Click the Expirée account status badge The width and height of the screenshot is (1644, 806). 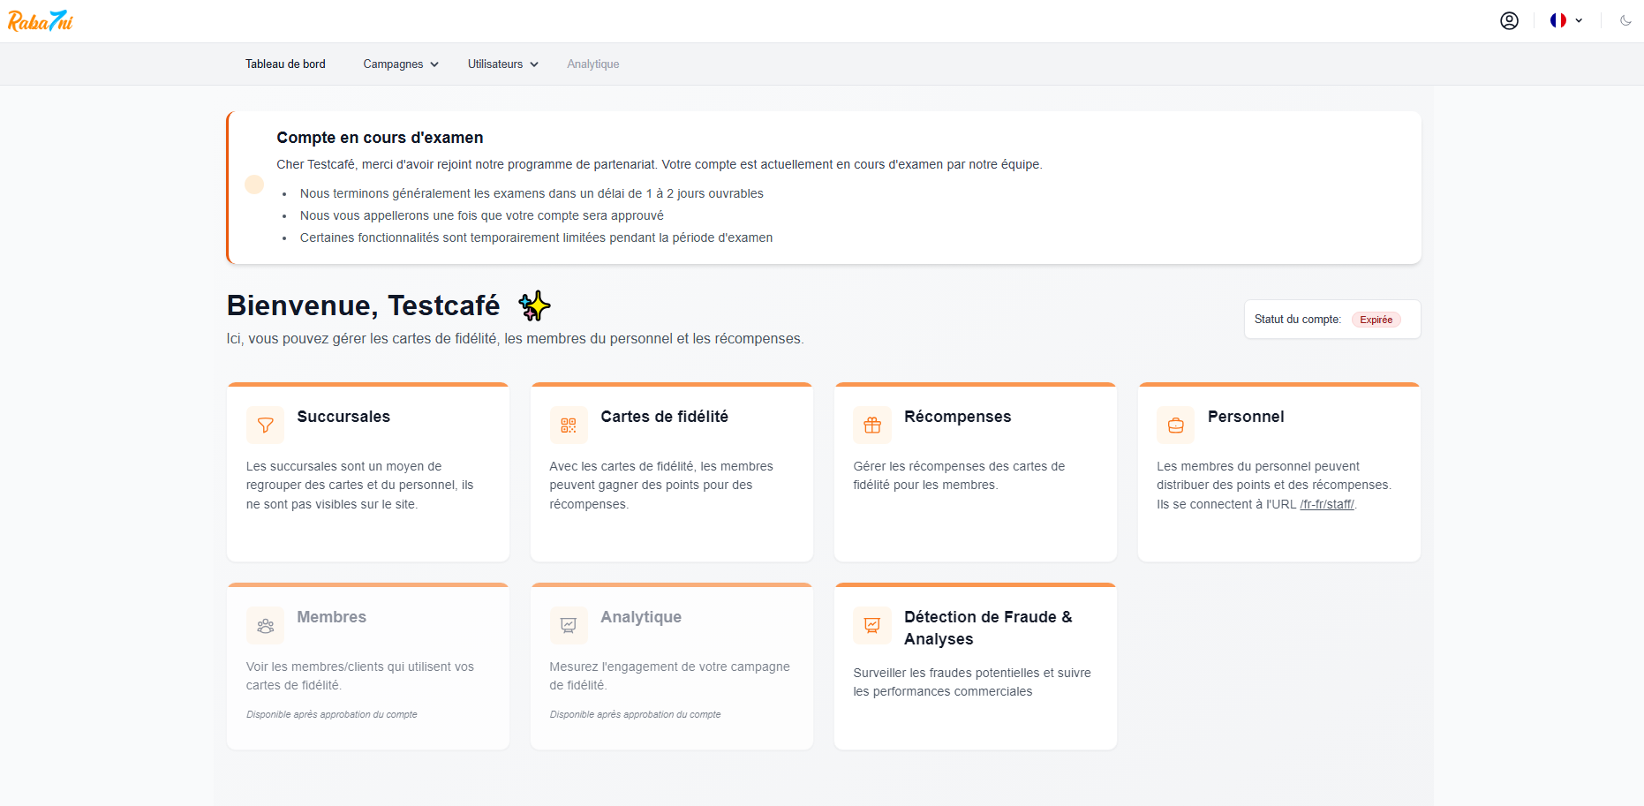[1376, 320]
